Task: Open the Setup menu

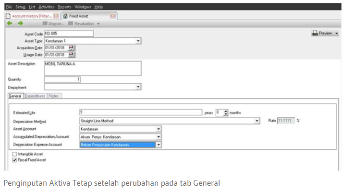Action: click(21, 7)
